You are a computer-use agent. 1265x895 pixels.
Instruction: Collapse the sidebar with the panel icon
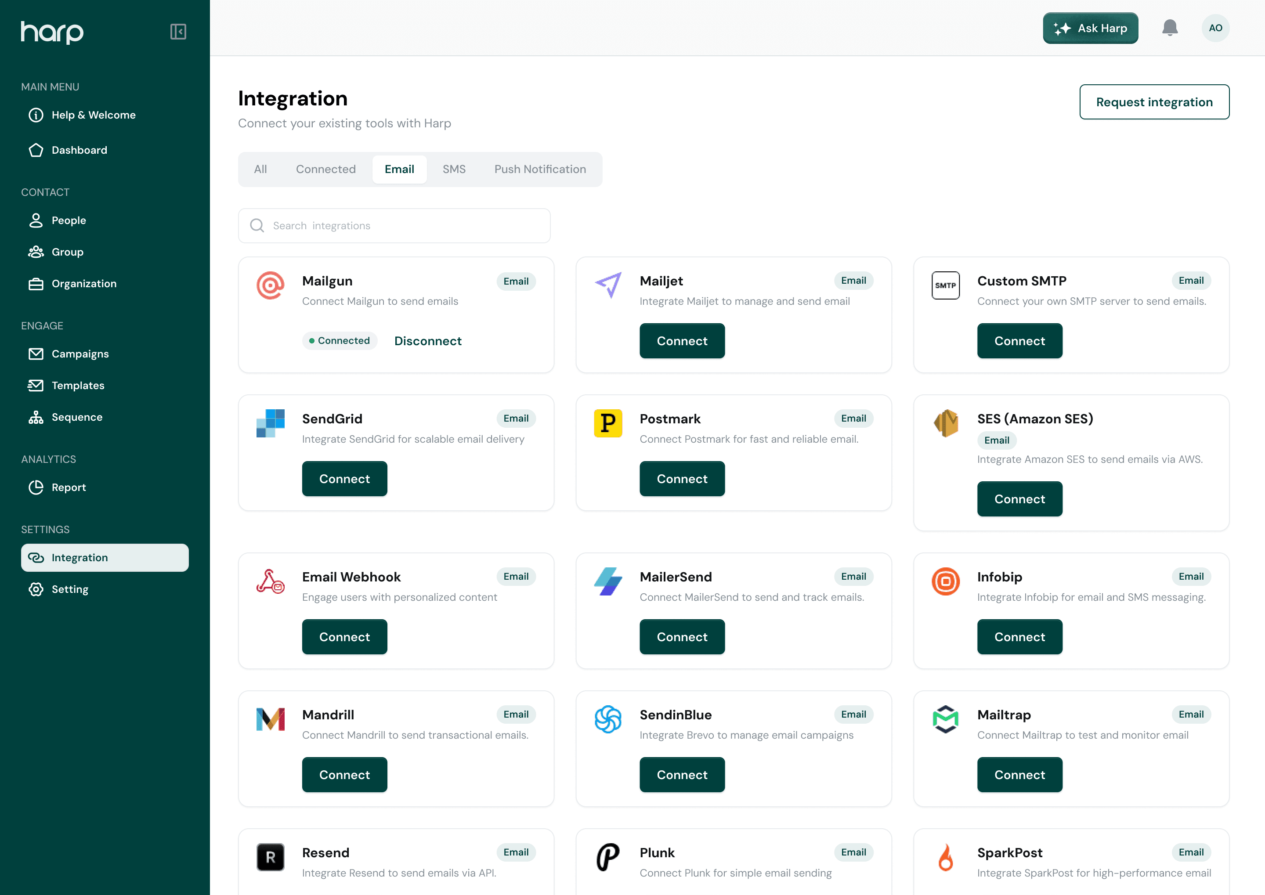178,32
